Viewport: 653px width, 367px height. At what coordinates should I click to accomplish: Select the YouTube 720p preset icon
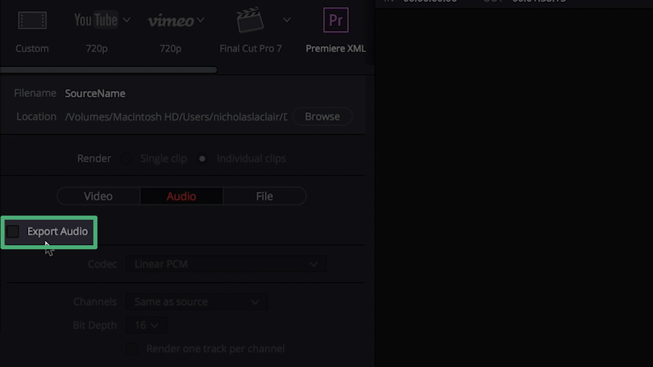coord(96,20)
